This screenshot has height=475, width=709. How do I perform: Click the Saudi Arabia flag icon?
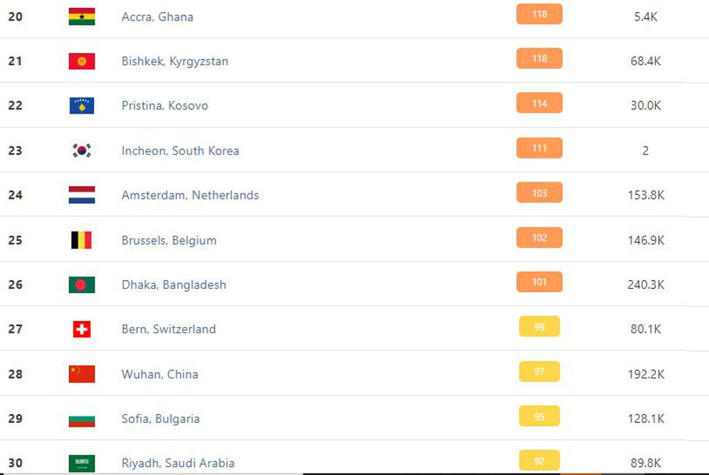[82, 463]
